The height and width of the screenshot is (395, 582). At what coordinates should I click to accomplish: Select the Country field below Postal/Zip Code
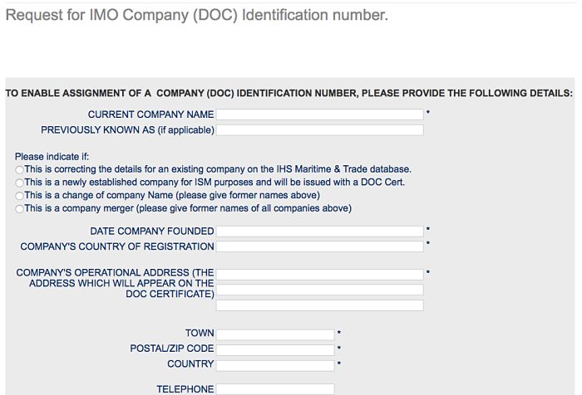(275, 364)
